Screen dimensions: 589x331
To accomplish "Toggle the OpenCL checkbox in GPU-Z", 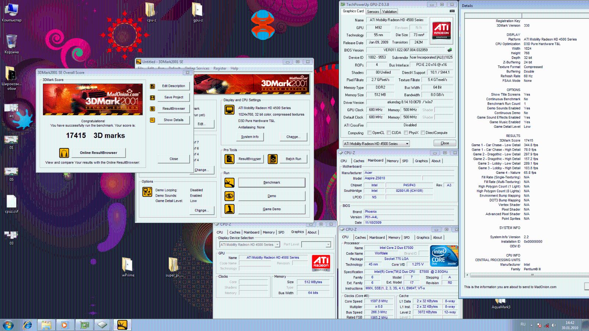I will [x=369, y=133].
